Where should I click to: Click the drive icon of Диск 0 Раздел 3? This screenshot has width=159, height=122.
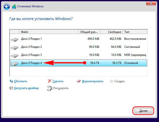[x=15, y=56]
